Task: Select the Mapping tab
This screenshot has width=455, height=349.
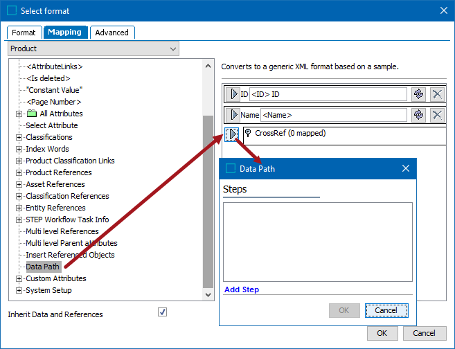Action: [x=64, y=33]
